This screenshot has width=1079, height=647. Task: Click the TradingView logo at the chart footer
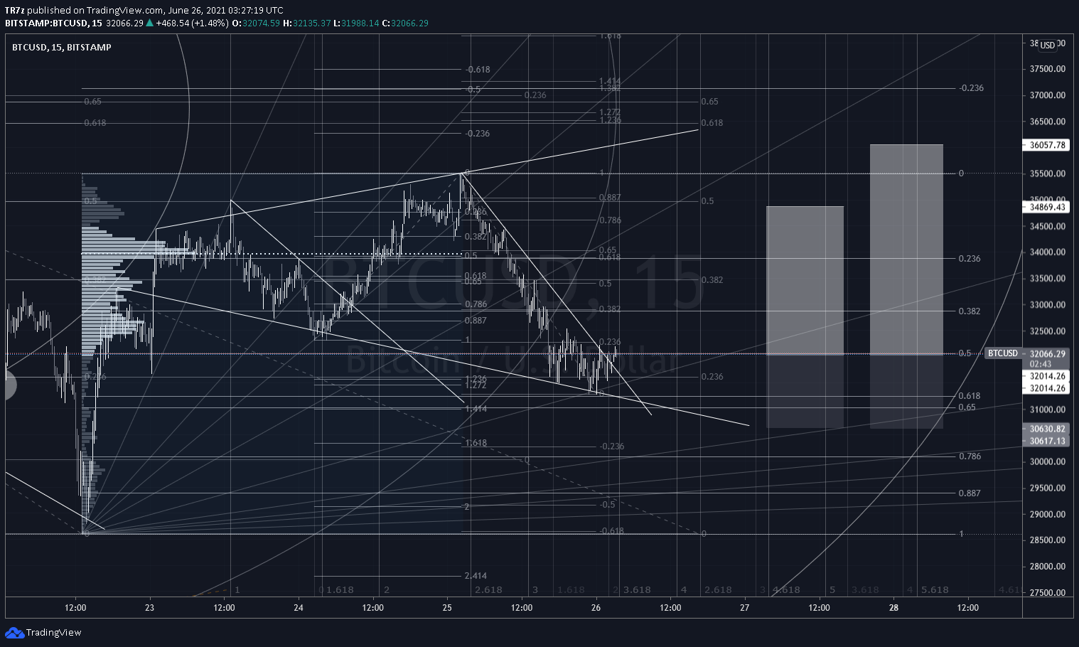(x=43, y=633)
